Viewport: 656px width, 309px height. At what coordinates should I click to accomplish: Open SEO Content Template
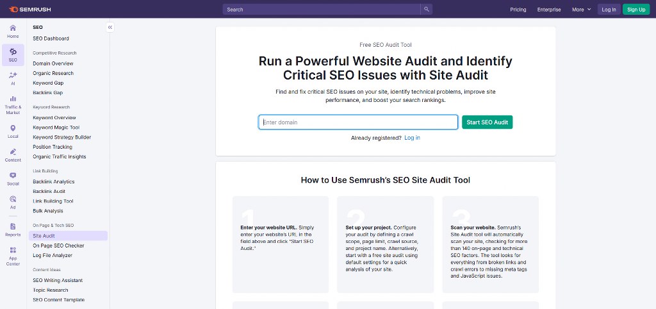58,300
